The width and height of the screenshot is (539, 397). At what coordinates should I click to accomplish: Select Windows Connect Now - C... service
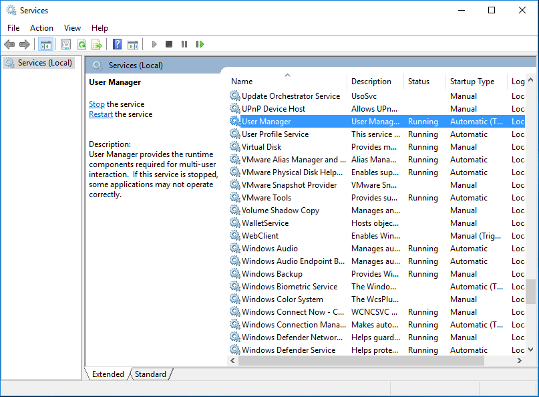377,312
